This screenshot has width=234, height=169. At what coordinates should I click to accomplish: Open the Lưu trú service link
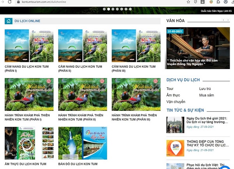(205, 89)
